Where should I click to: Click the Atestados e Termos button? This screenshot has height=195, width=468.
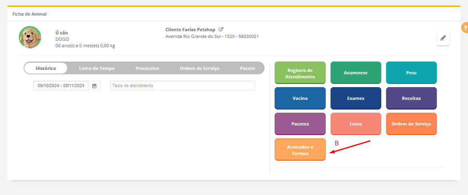[300, 150]
